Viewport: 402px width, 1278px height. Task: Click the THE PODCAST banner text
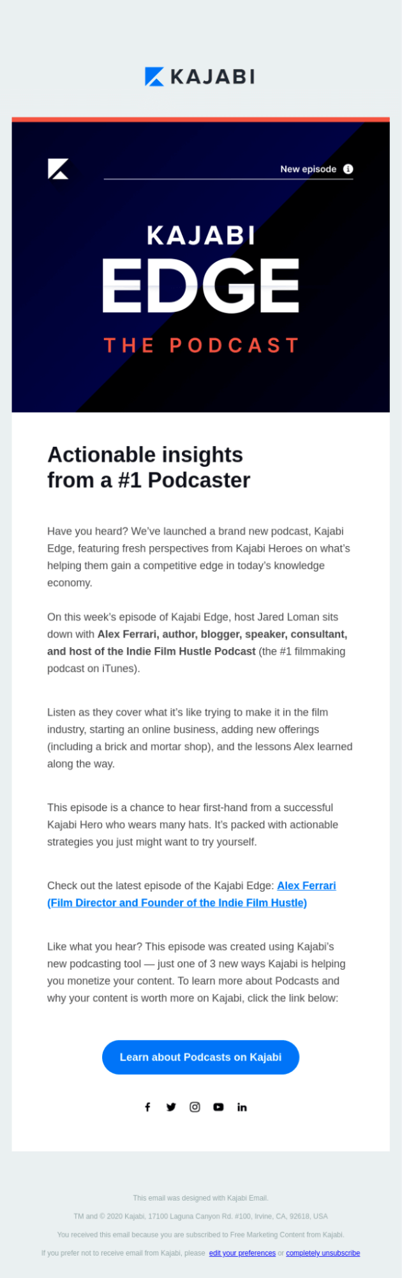200,345
